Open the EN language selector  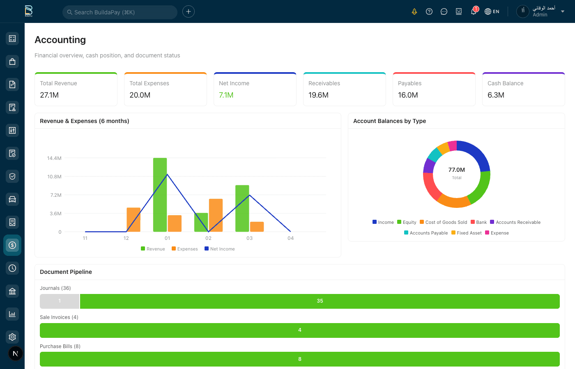(492, 11)
